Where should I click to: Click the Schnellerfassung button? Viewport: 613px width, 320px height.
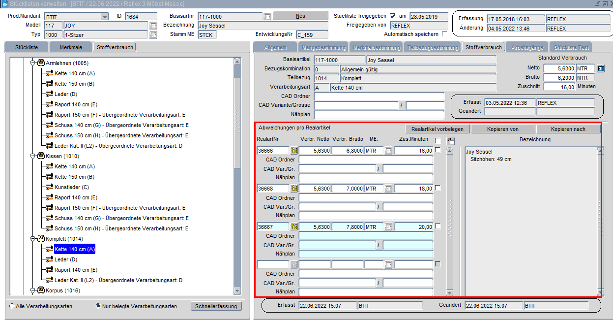click(x=216, y=306)
